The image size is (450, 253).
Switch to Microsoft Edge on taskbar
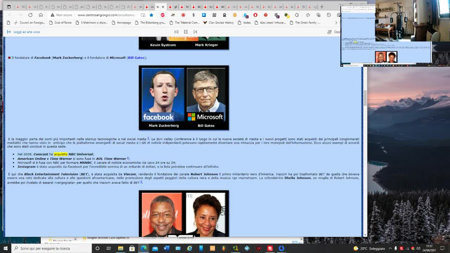click(143, 248)
